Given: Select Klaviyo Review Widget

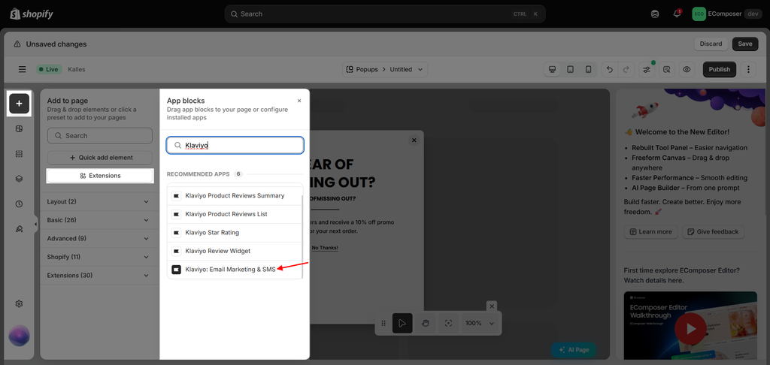Looking at the screenshot, I should coord(235,251).
